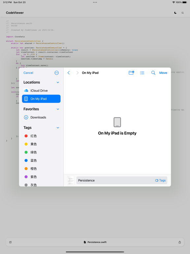
Task: Tap the On My iPad title
Action: pyautogui.click(x=90, y=73)
